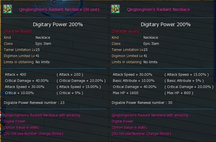Click 'Digiable Power Renewal number : 23' text

click(x=34, y=103)
